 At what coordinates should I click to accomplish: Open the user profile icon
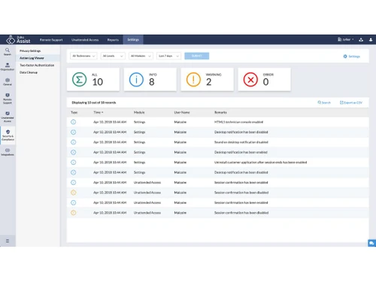pyautogui.click(x=371, y=40)
